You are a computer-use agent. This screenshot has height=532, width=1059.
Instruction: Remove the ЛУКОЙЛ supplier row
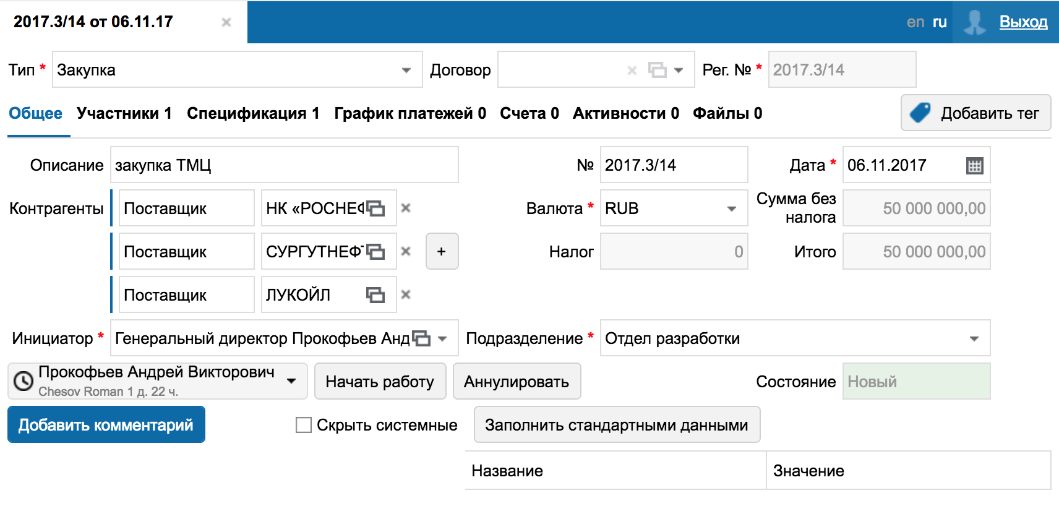tap(406, 295)
